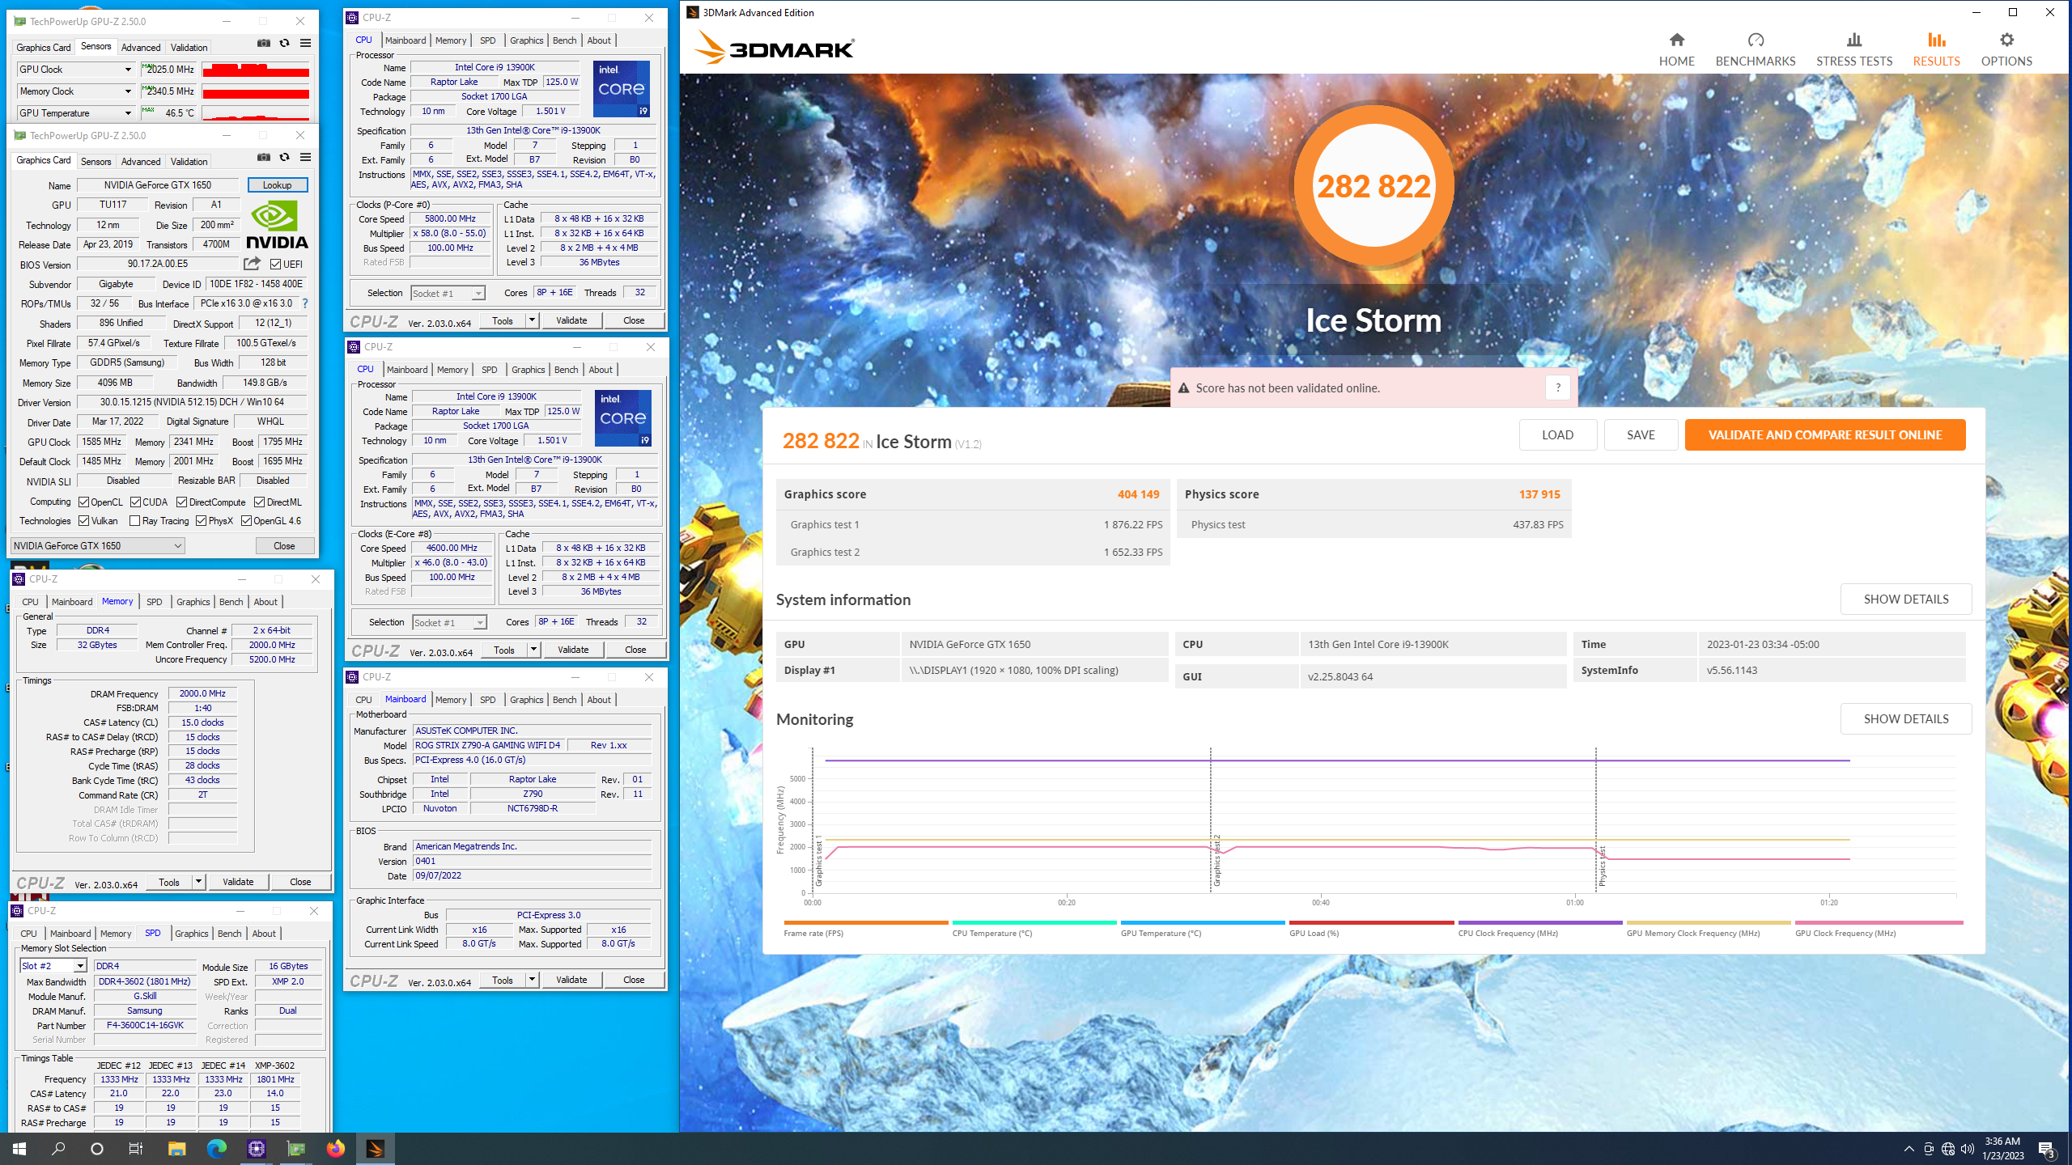This screenshot has height=1165, width=2072.
Task: Click refresh icon in GPU-Z Graphics Card window
Action: tap(284, 157)
